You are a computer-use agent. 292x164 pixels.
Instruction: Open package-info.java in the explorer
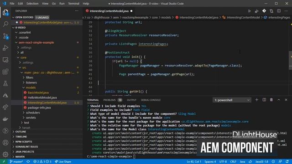(x=39, y=108)
